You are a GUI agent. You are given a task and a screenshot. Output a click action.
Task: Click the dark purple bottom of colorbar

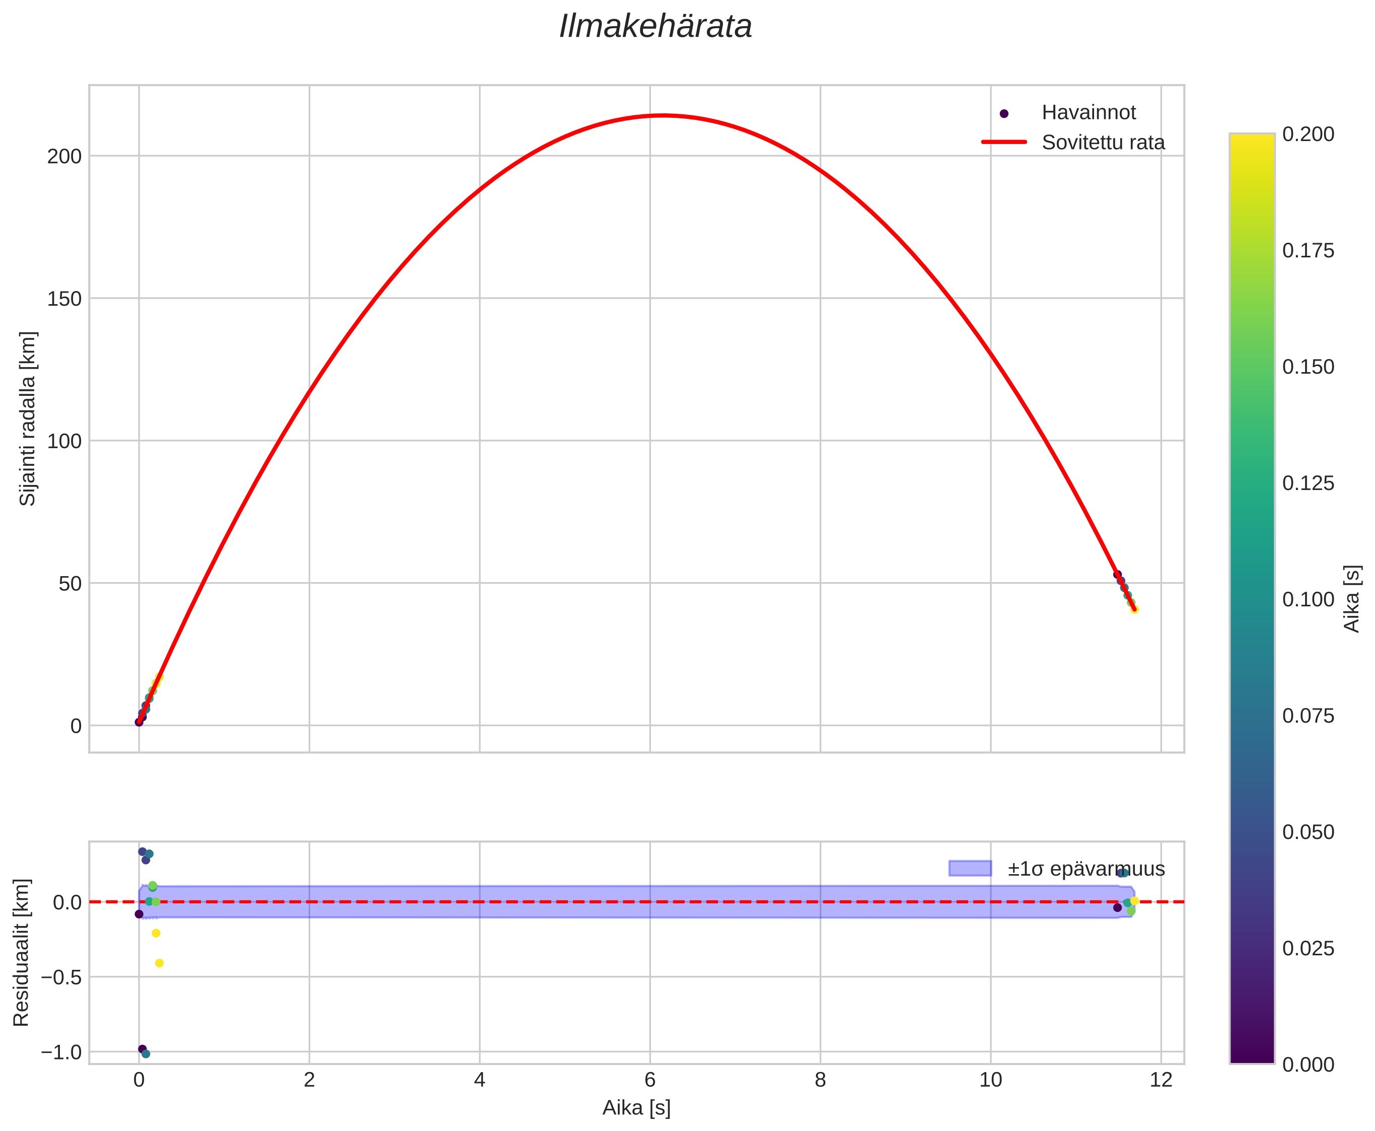tap(1251, 1055)
